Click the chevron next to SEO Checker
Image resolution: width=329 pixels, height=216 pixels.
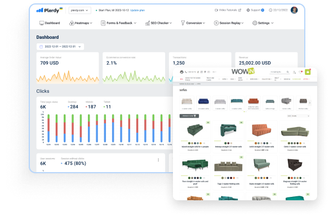click(x=171, y=23)
